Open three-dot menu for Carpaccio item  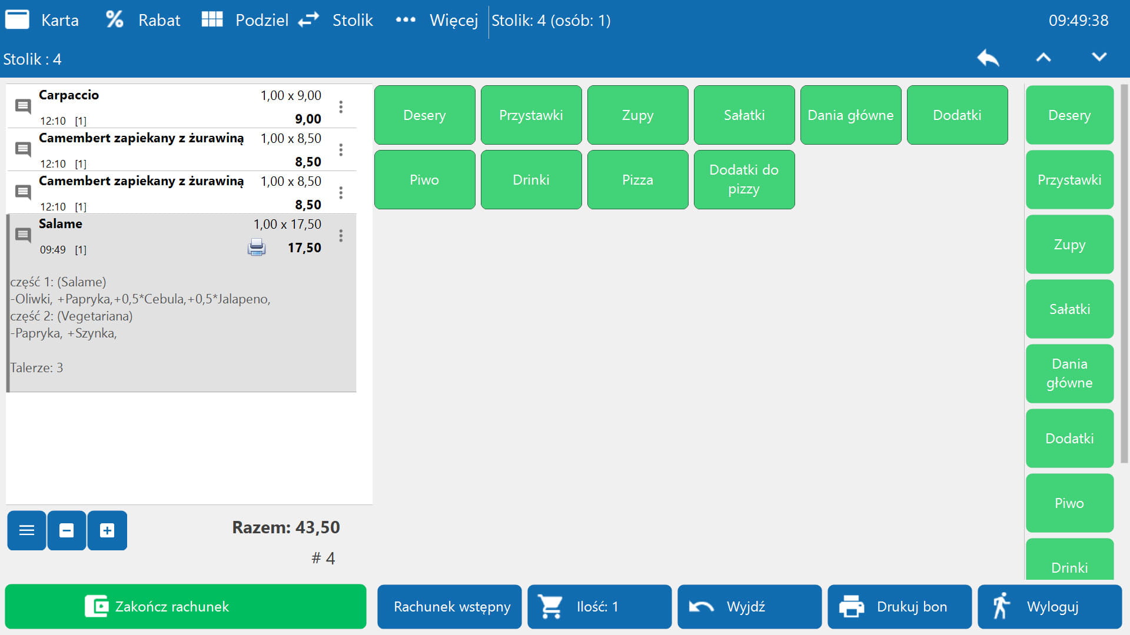341,106
